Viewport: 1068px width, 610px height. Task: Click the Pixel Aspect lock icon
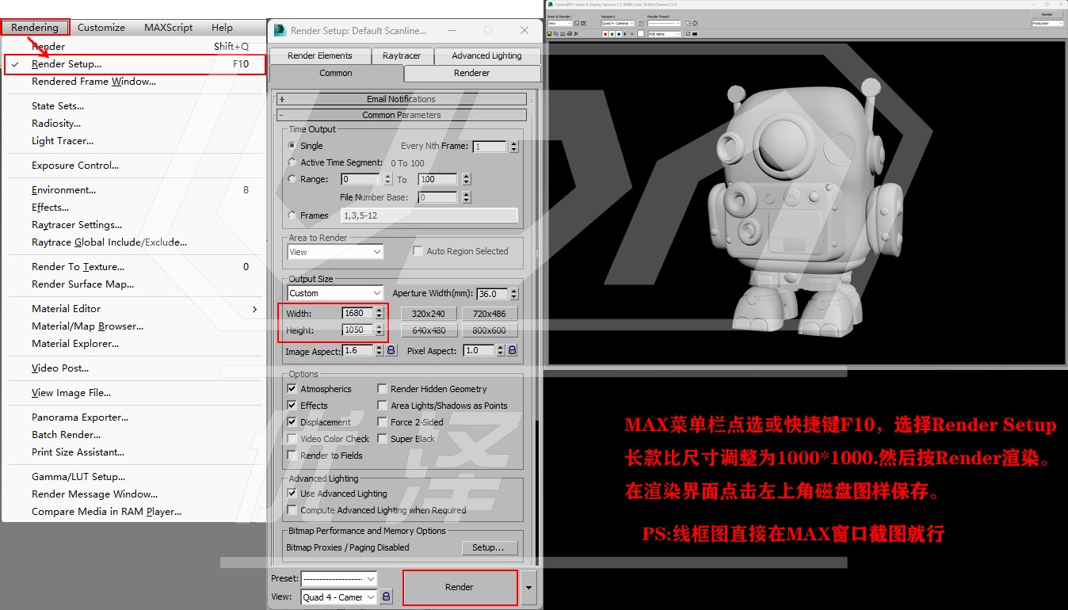(512, 350)
